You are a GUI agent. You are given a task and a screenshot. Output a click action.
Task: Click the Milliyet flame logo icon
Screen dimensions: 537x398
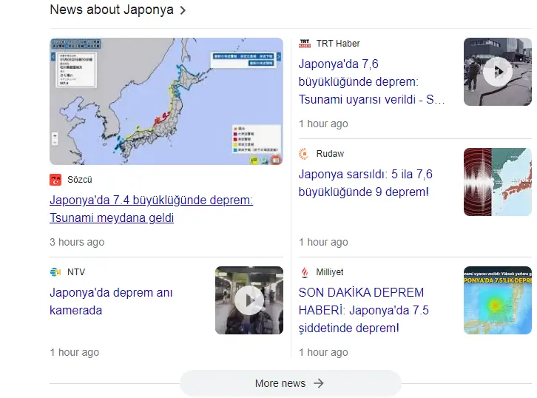(305, 272)
